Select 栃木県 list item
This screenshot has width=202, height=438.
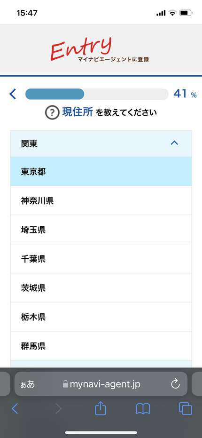[x=101, y=317]
